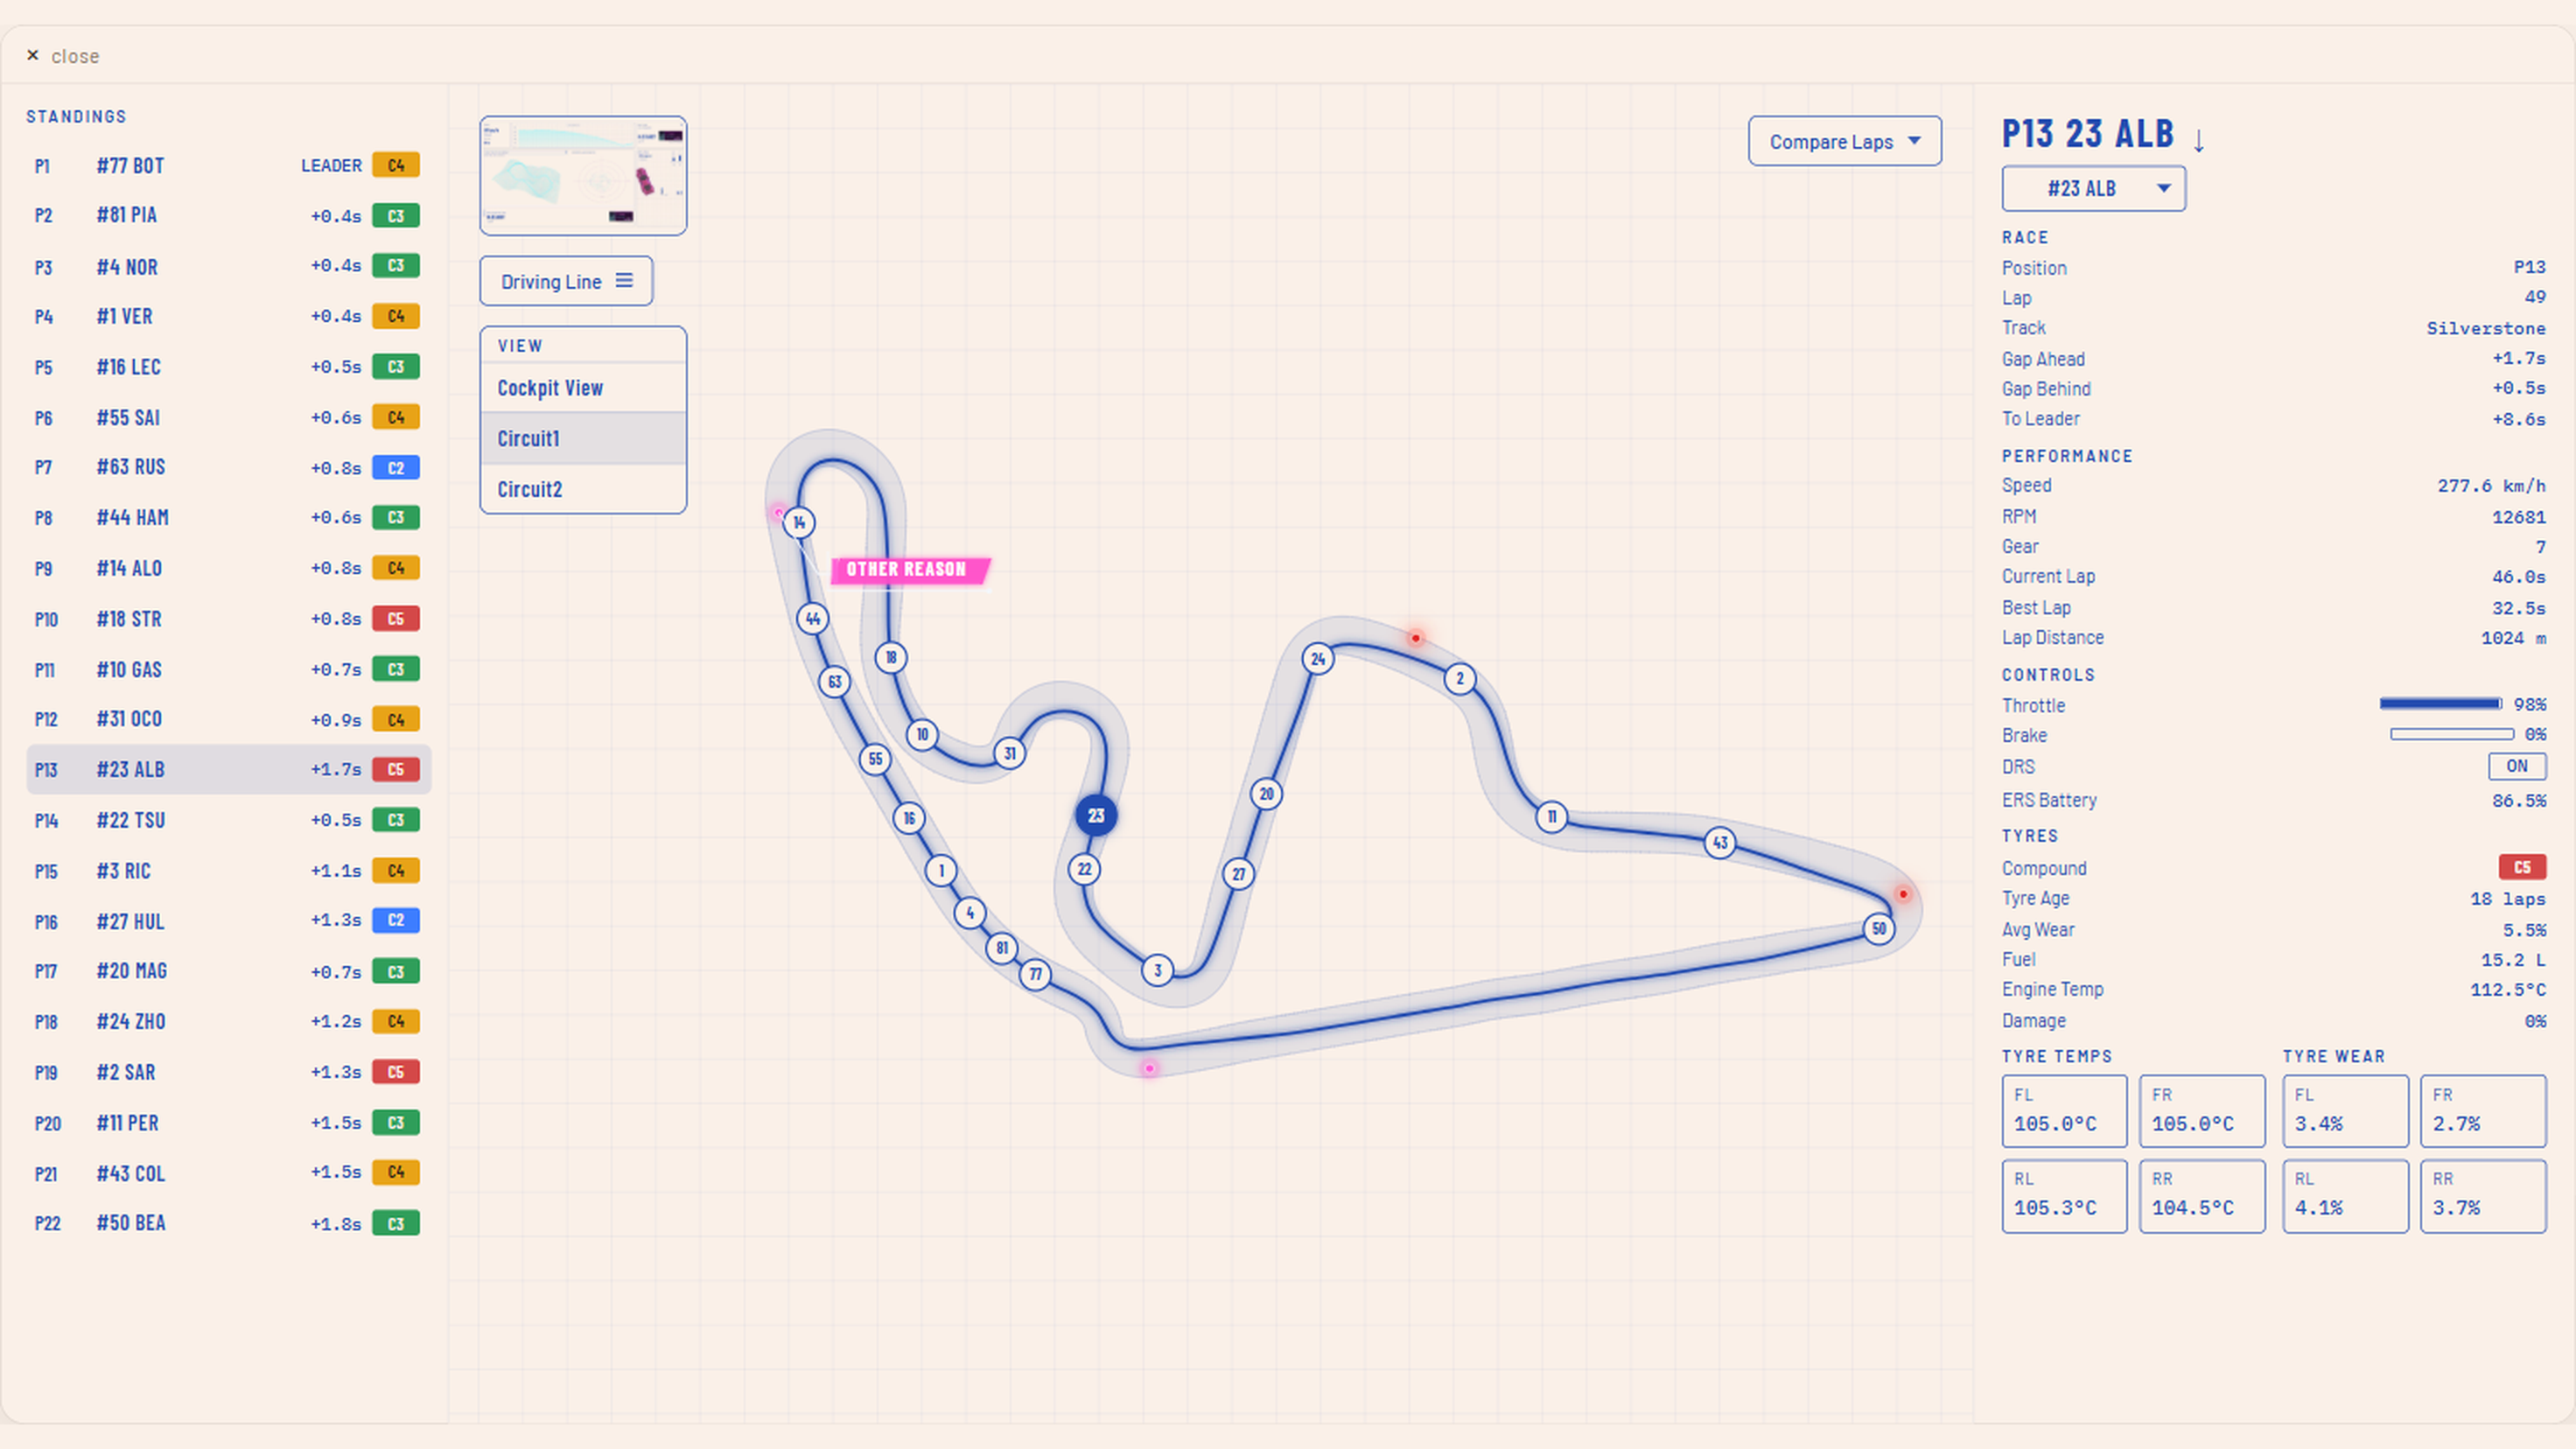Select car 43 marker on the map
2576x1449 pixels.
1720,842
